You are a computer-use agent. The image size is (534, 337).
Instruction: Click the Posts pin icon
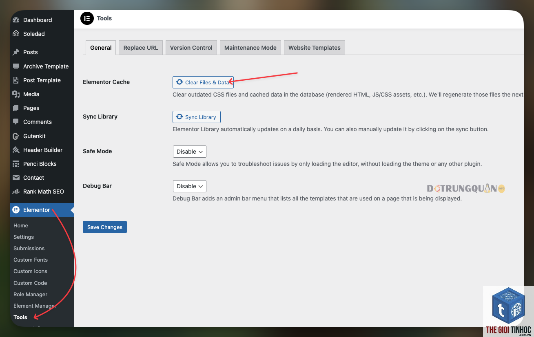coord(16,52)
